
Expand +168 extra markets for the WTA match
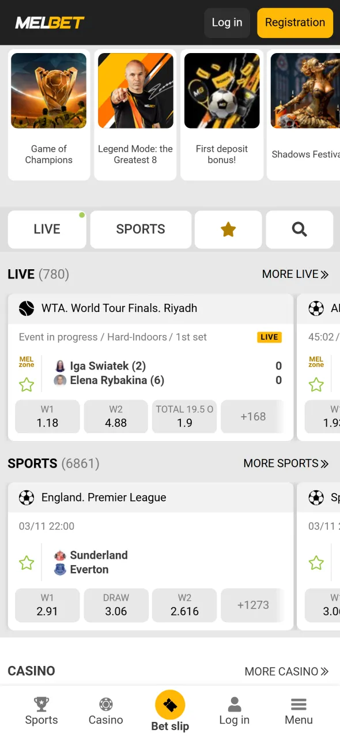pyautogui.click(x=254, y=416)
